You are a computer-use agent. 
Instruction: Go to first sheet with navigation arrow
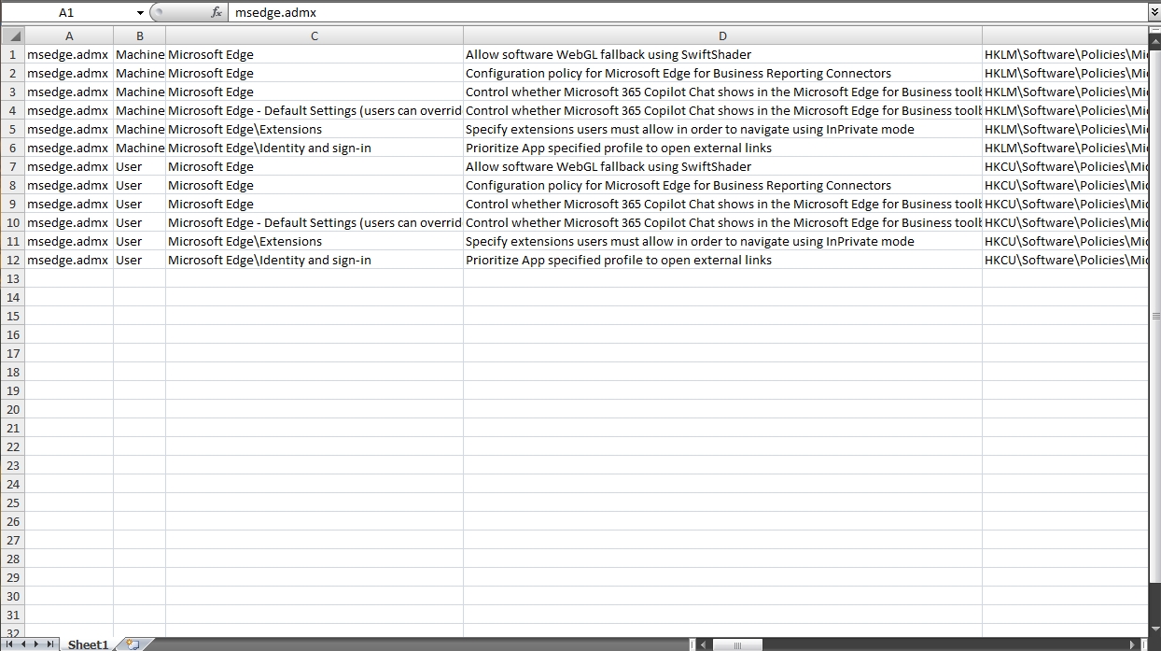coord(10,644)
